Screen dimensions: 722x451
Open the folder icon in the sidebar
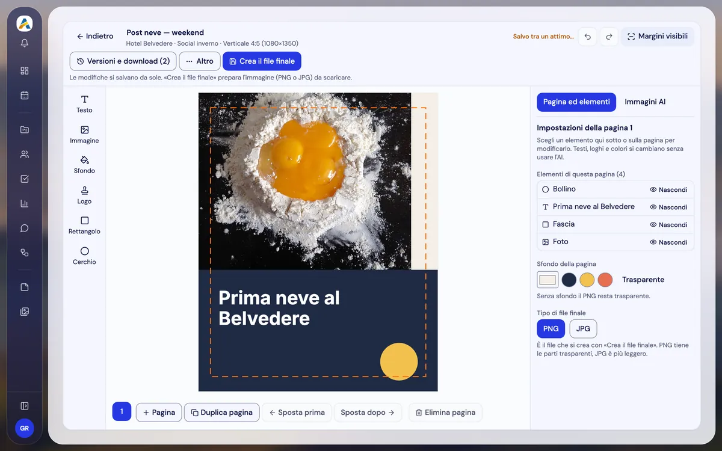[25, 129]
